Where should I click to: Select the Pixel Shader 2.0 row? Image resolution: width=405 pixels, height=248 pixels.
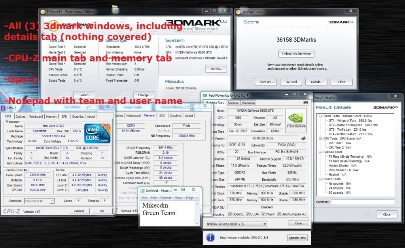click(344, 170)
